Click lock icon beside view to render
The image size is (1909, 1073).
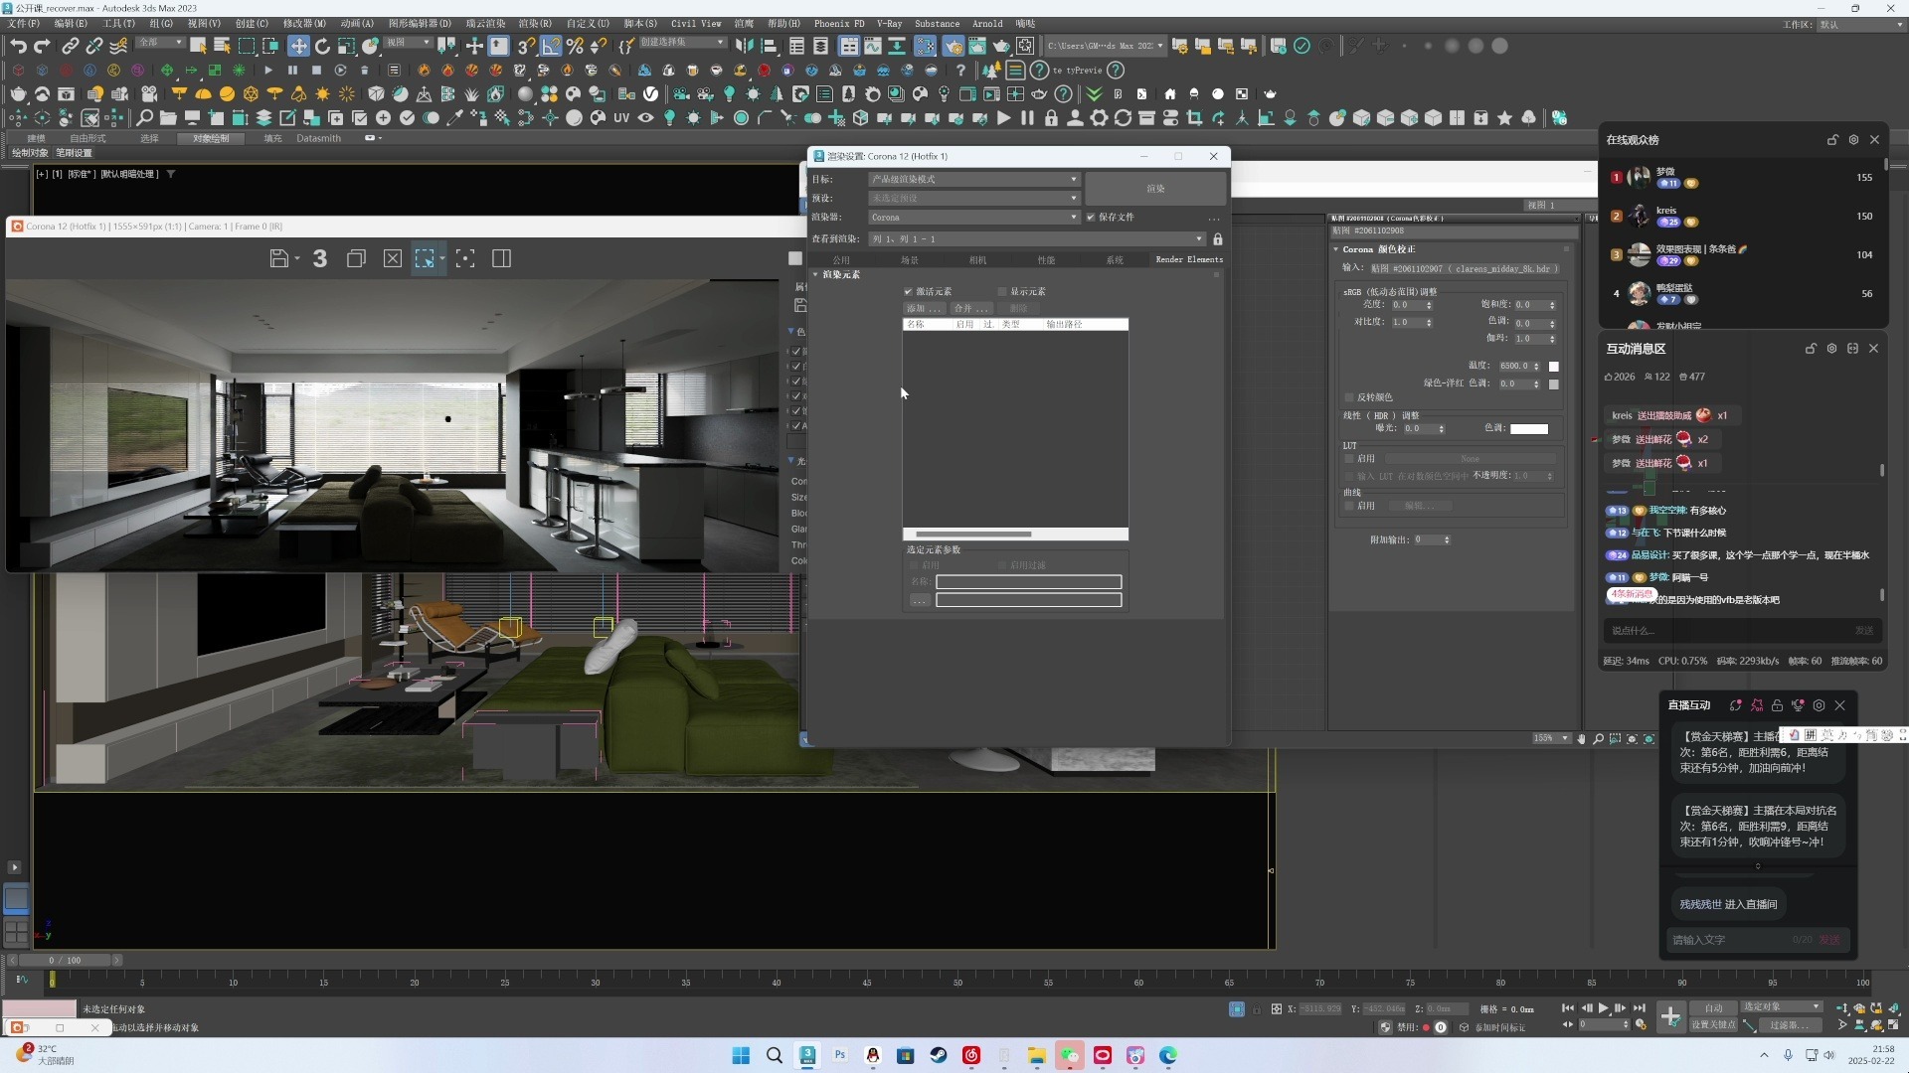point(1217,239)
